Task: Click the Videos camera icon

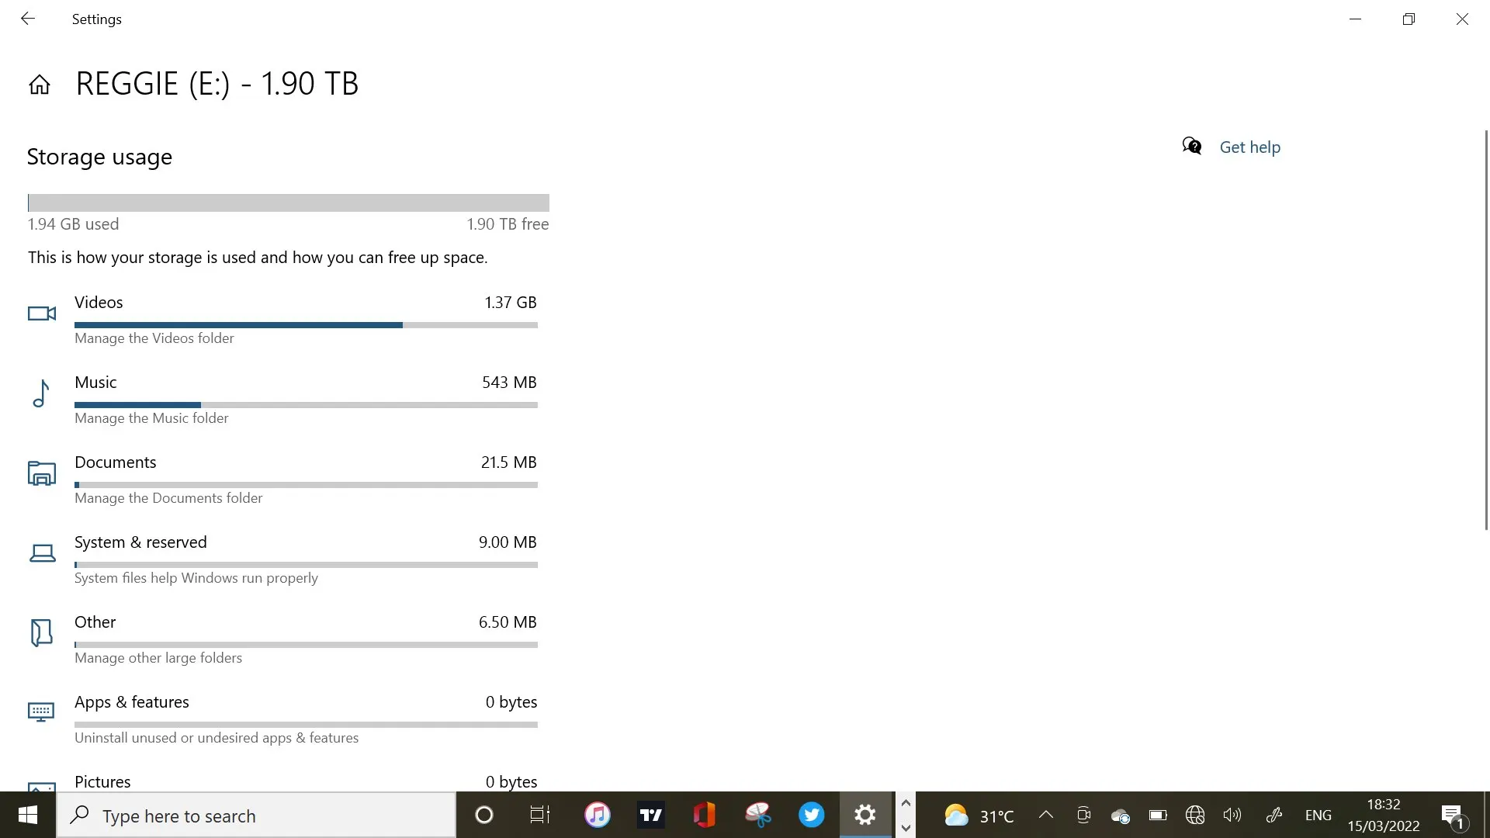Action: coord(42,313)
